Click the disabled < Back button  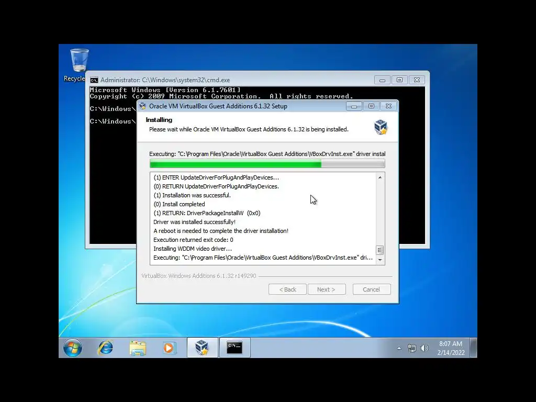[x=287, y=289]
